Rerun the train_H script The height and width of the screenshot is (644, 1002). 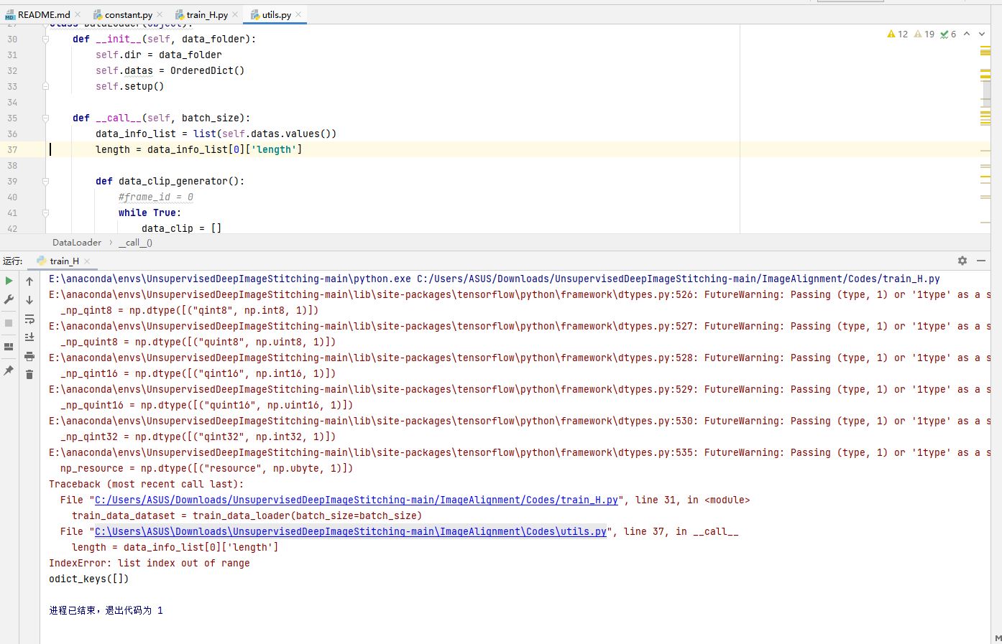(9, 281)
